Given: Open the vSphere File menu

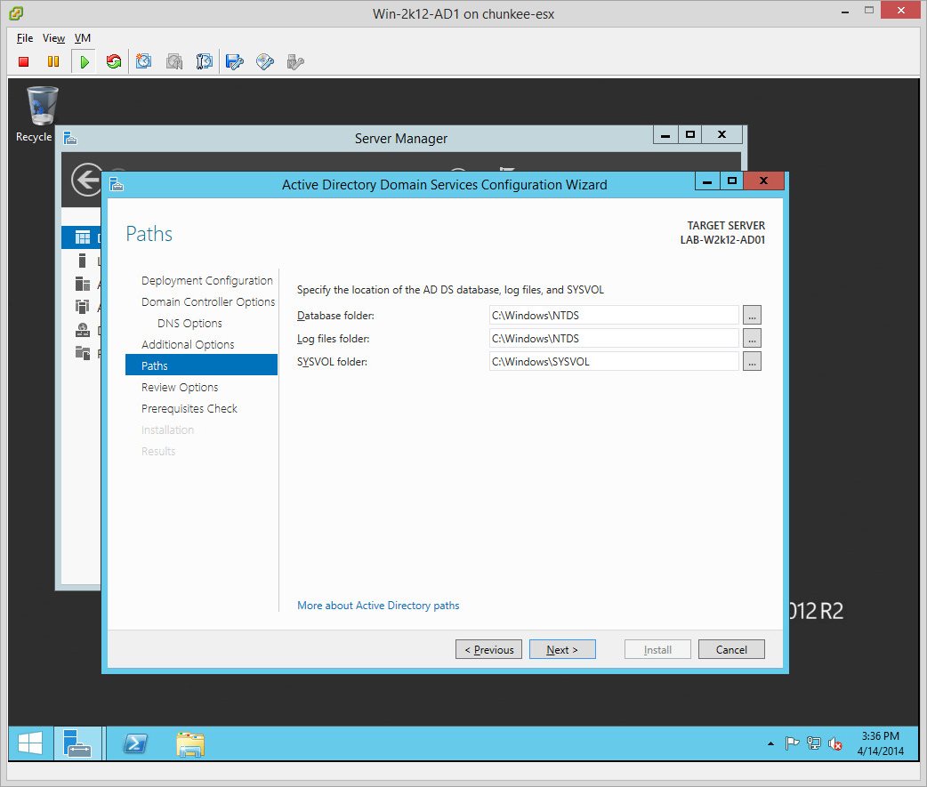Looking at the screenshot, I should coord(25,38).
